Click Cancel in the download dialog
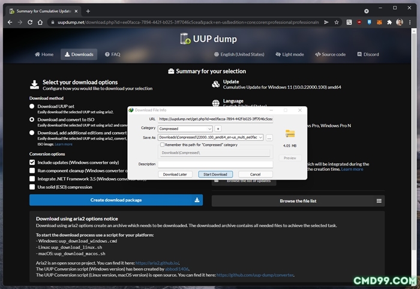The width and height of the screenshot is (420, 289). (255, 174)
